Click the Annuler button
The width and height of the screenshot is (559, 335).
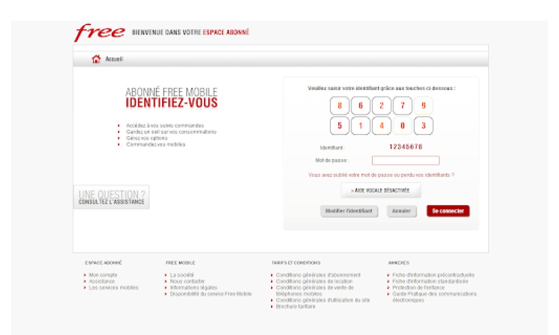tap(401, 211)
